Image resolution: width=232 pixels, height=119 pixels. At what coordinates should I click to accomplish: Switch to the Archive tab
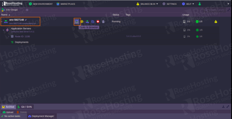(8, 107)
